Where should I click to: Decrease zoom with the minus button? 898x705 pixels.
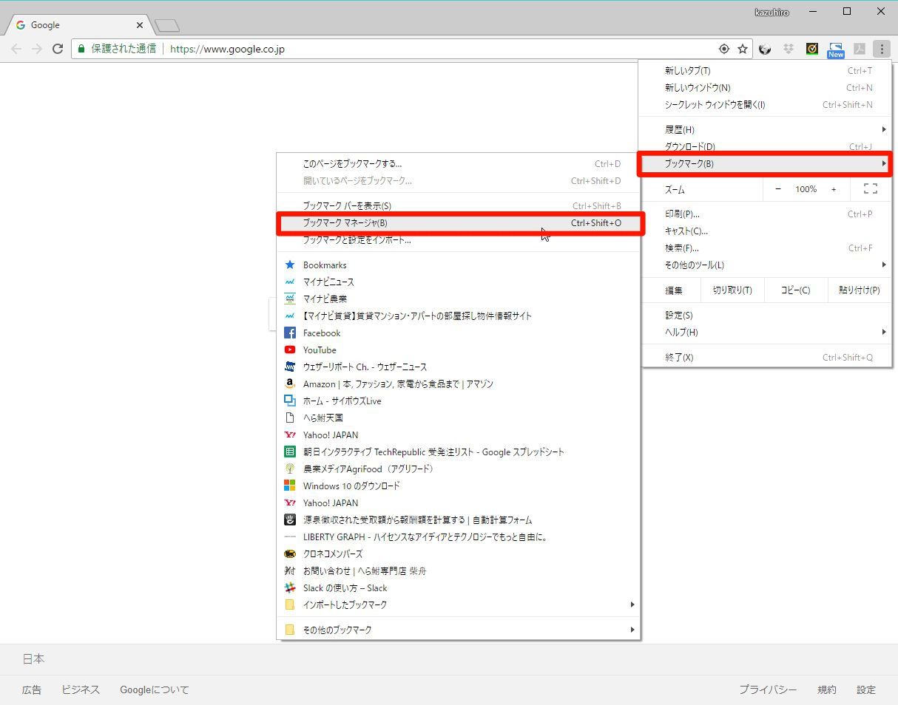click(x=778, y=189)
